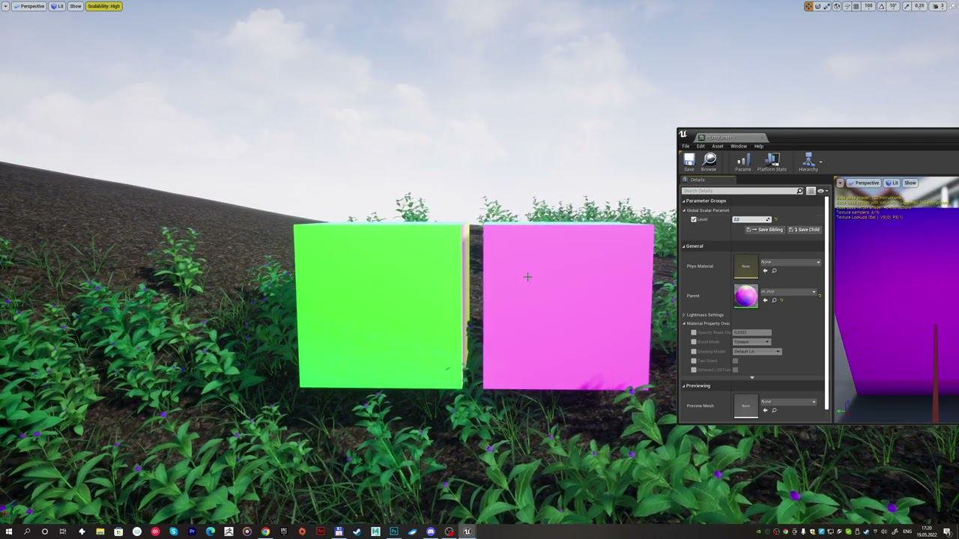Open the property matrix grid icon

811,191
